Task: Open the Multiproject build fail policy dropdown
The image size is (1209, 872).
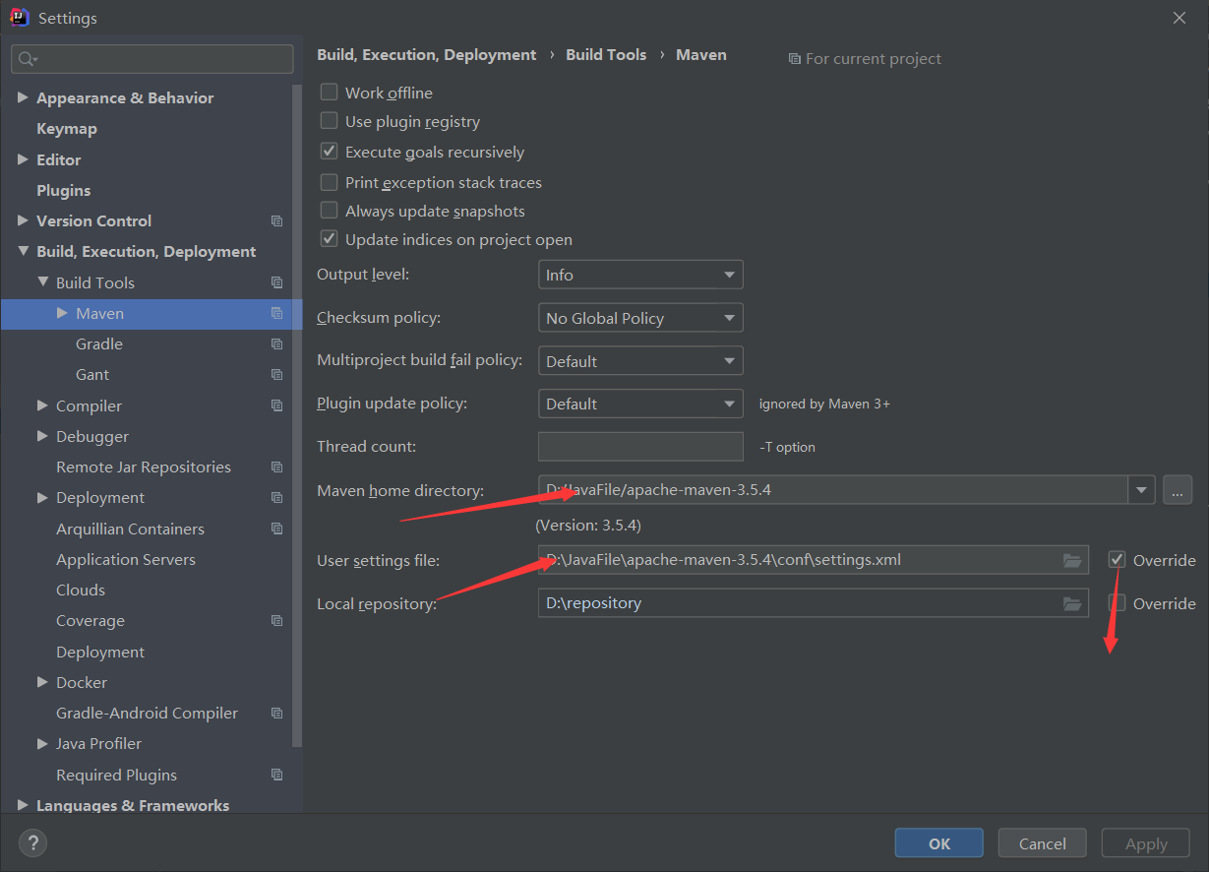Action: (639, 360)
